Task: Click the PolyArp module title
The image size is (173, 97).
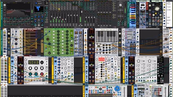Action: point(131,30)
